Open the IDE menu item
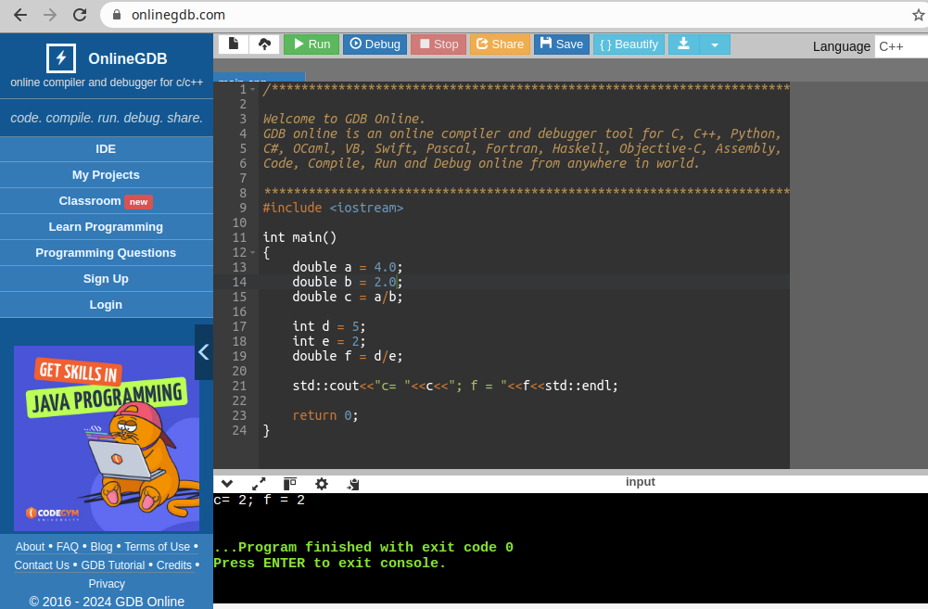Image resolution: width=928 pixels, height=609 pixels. coord(106,149)
